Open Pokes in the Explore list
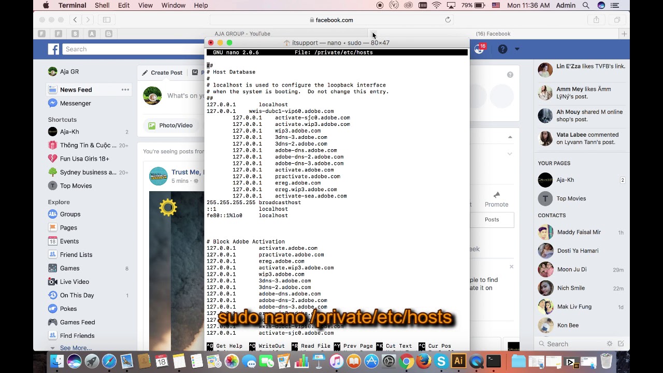663x373 pixels. pos(68,308)
